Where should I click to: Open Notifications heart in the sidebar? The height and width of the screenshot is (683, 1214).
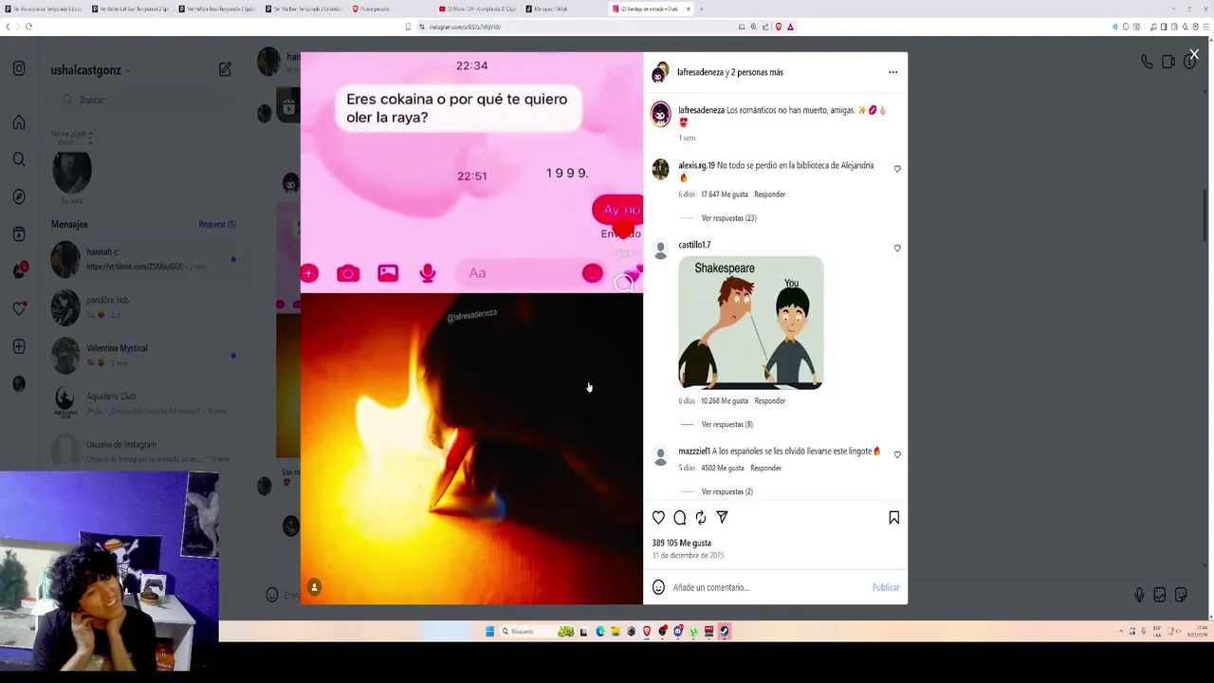coord(19,308)
